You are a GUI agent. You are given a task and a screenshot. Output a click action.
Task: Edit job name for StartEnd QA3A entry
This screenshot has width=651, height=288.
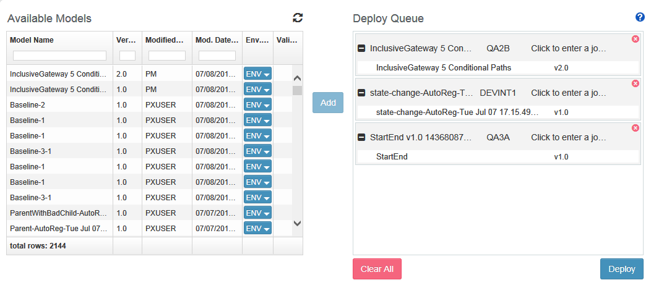click(x=568, y=138)
